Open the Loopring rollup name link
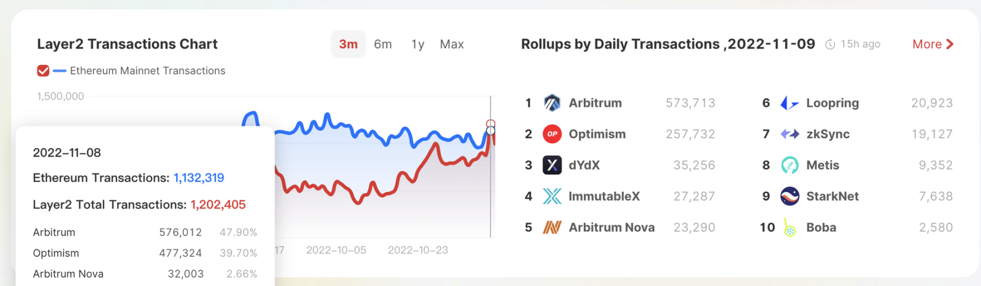The height and width of the screenshot is (286, 981). pyautogui.click(x=832, y=103)
